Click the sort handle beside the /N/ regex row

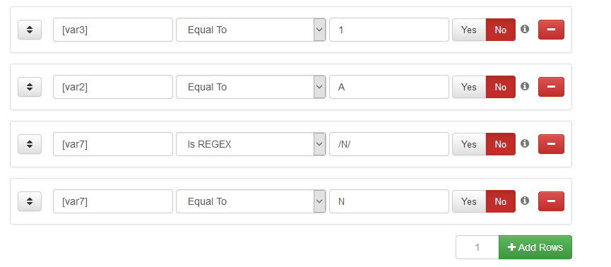coord(30,144)
